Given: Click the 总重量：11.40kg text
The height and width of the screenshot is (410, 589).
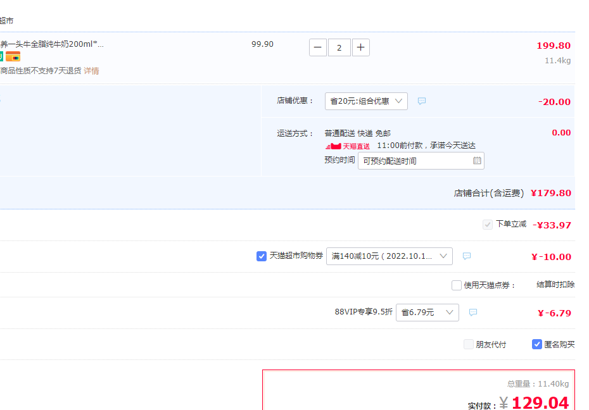Looking at the screenshot, I should pyautogui.click(x=538, y=384).
